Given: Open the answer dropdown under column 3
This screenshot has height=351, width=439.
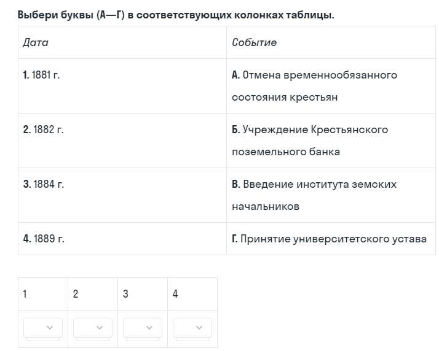Looking at the screenshot, I should [143, 328].
